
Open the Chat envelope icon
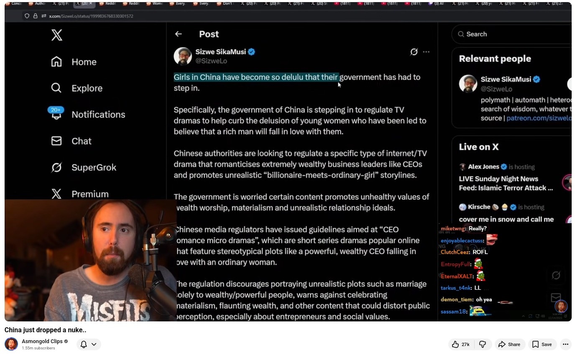point(56,141)
